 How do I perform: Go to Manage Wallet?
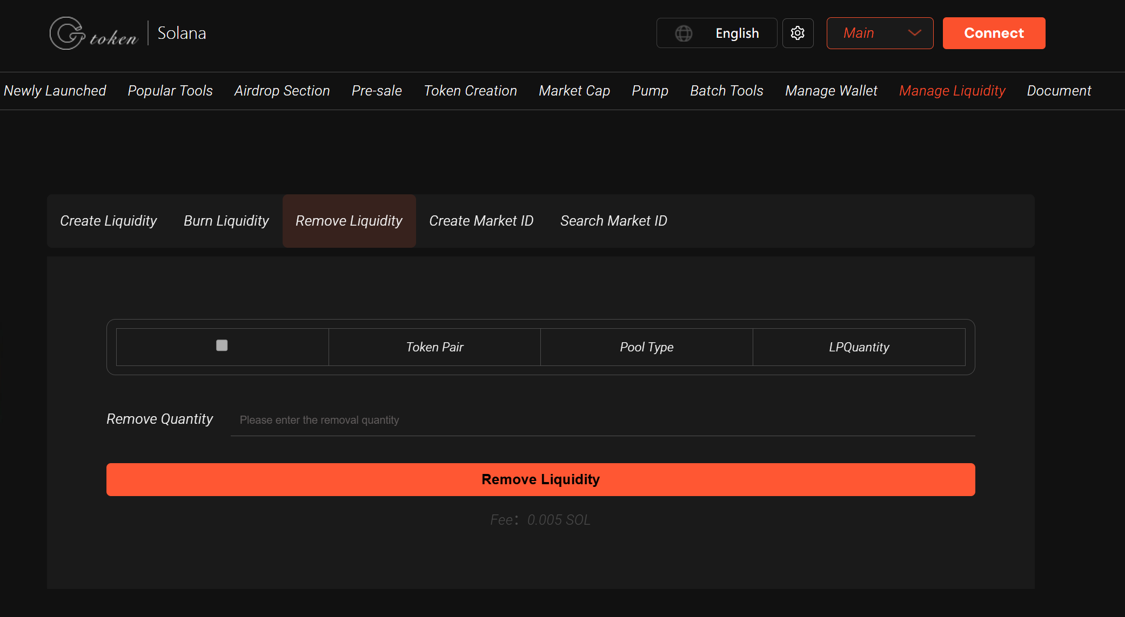831,91
